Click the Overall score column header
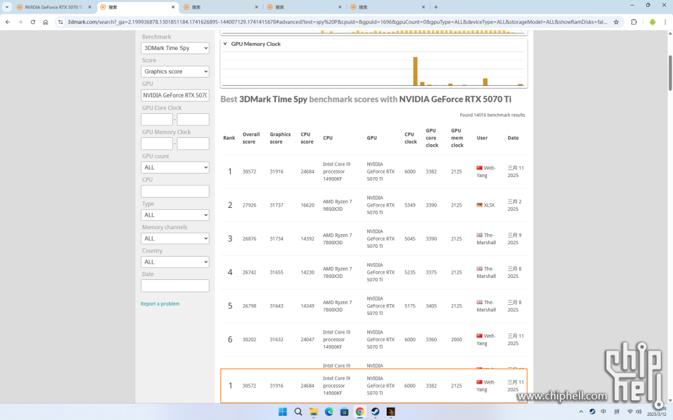The image size is (673, 420). pyautogui.click(x=251, y=138)
